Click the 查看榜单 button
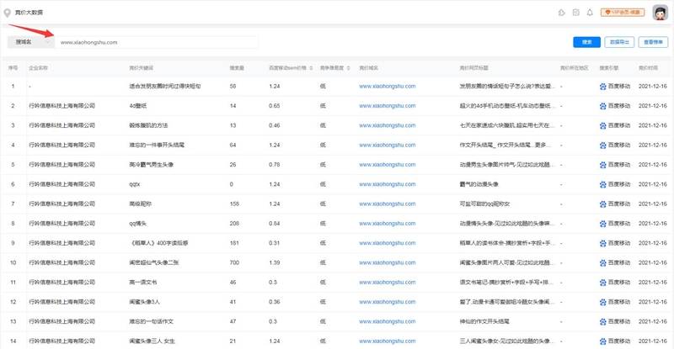 pyautogui.click(x=653, y=41)
